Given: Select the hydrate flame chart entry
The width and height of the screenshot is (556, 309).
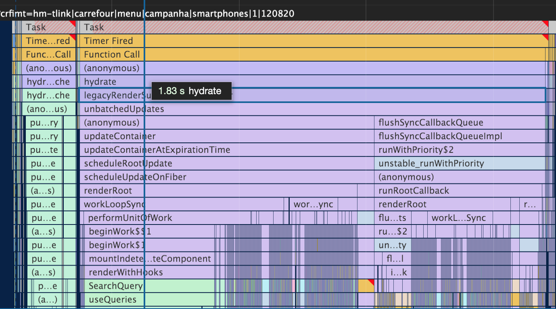Looking at the screenshot, I should 313,82.
